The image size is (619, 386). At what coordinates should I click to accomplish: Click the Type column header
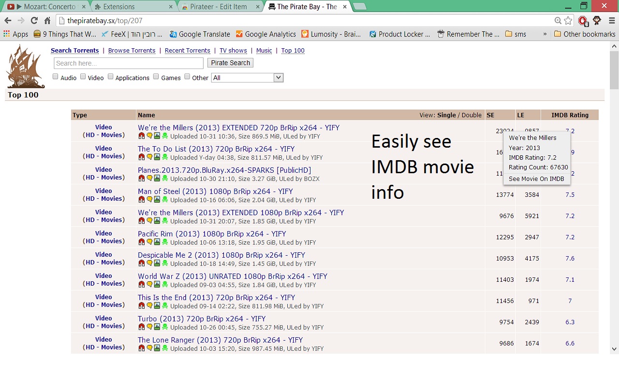click(80, 115)
